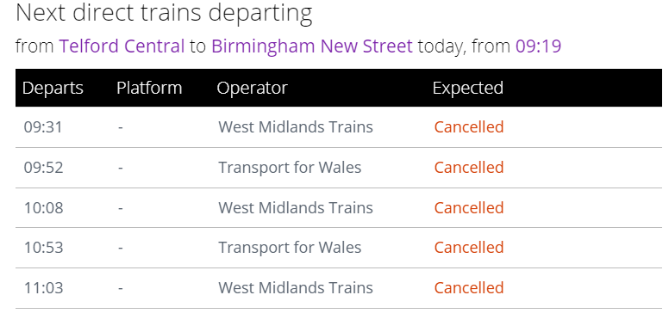Select the 10:53 departure time
The width and height of the screenshot is (669, 332).
[43, 248]
